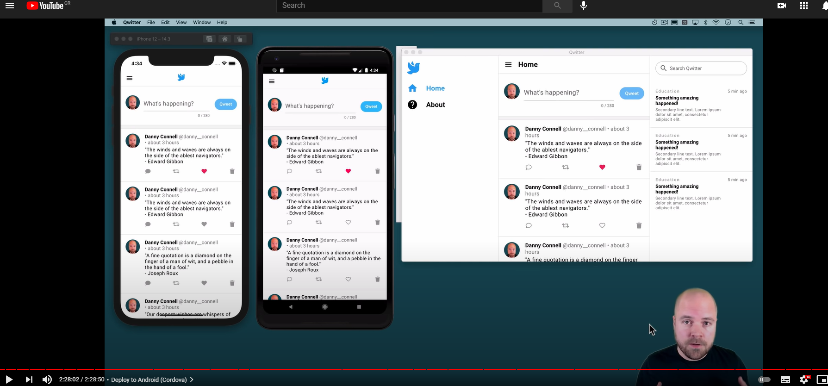Viewport: 828px width, 386px height.
Task: Click the bird logo in the desktop sidebar
Action: point(413,68)
